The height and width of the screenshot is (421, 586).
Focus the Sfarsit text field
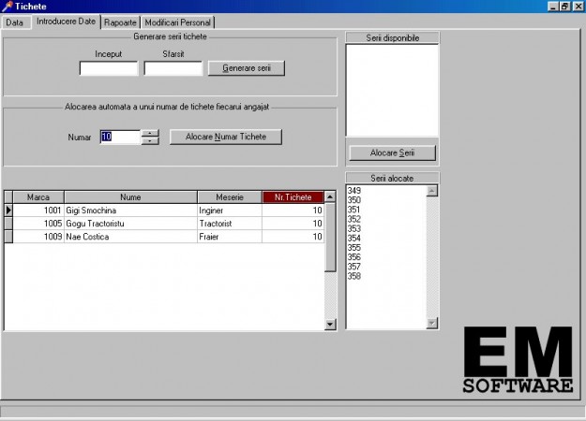click(173, 68)
